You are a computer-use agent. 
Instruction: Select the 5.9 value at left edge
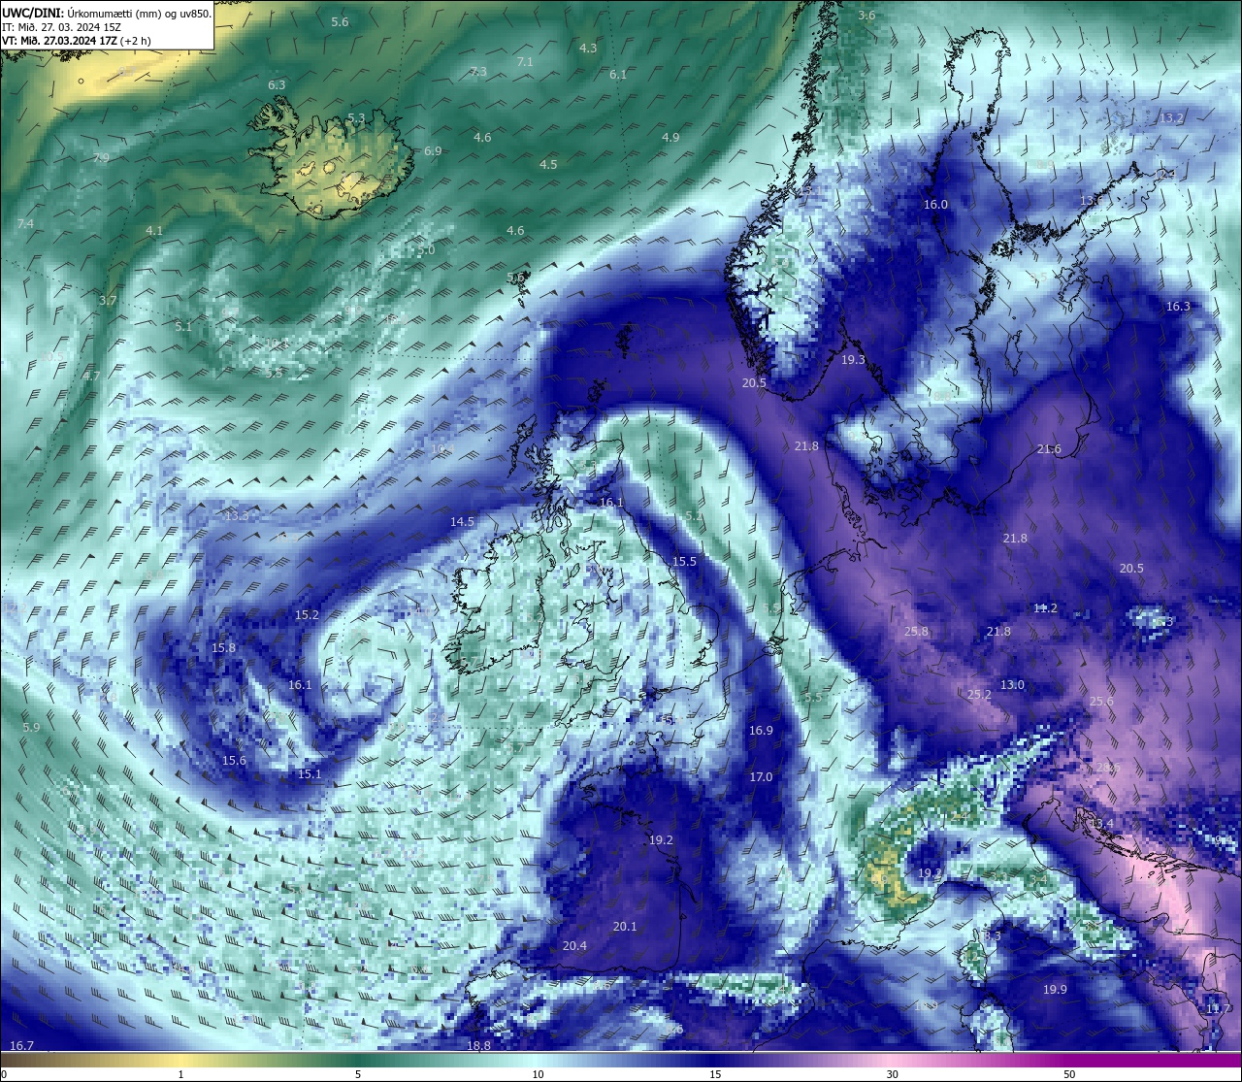(31, 727)
